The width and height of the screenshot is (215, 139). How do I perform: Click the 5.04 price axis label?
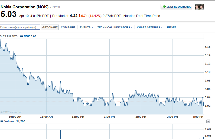point(207,97)
